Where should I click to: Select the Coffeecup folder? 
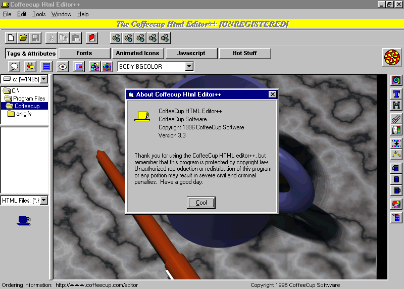24,106
